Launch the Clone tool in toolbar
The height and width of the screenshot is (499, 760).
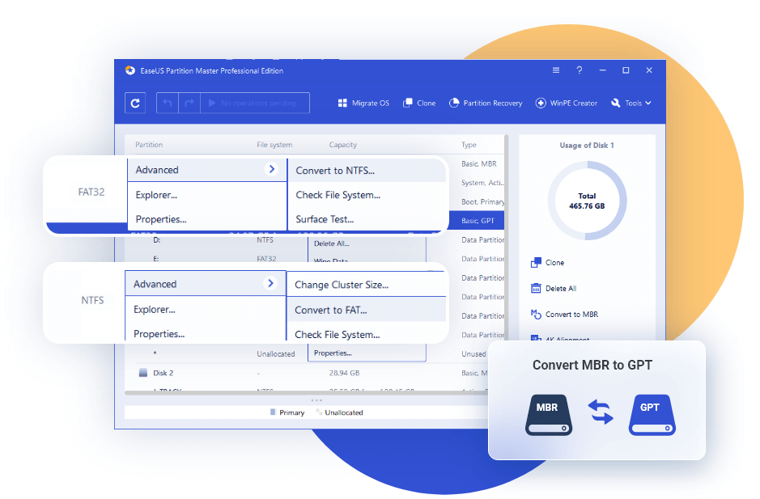tap(419, 104)
